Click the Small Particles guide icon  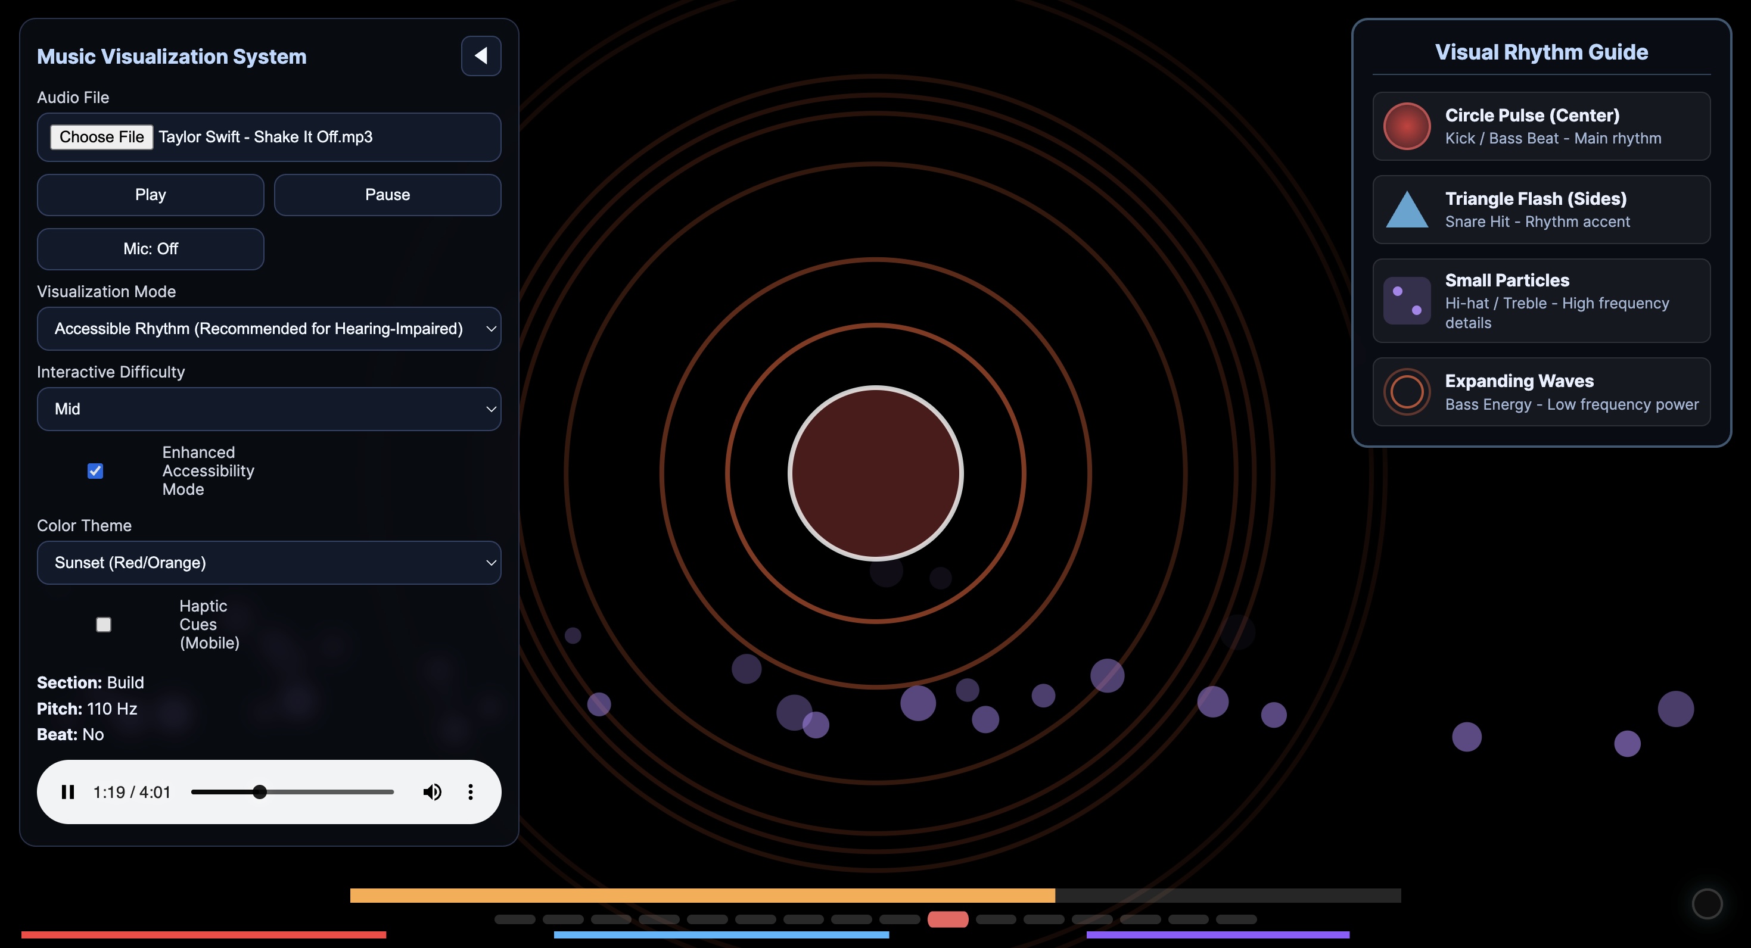(1407, 300)
